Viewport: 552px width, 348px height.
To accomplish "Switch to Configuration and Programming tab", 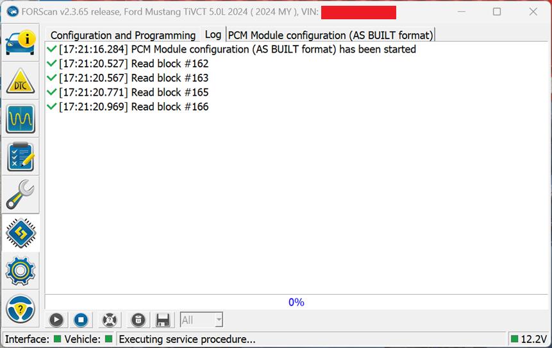I will (123, 35).
